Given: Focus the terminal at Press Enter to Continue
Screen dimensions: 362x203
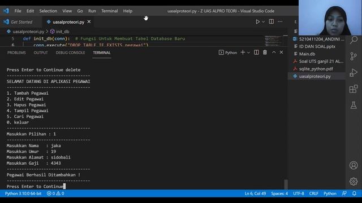Looking at the screenshot, I should click(36, 187).
